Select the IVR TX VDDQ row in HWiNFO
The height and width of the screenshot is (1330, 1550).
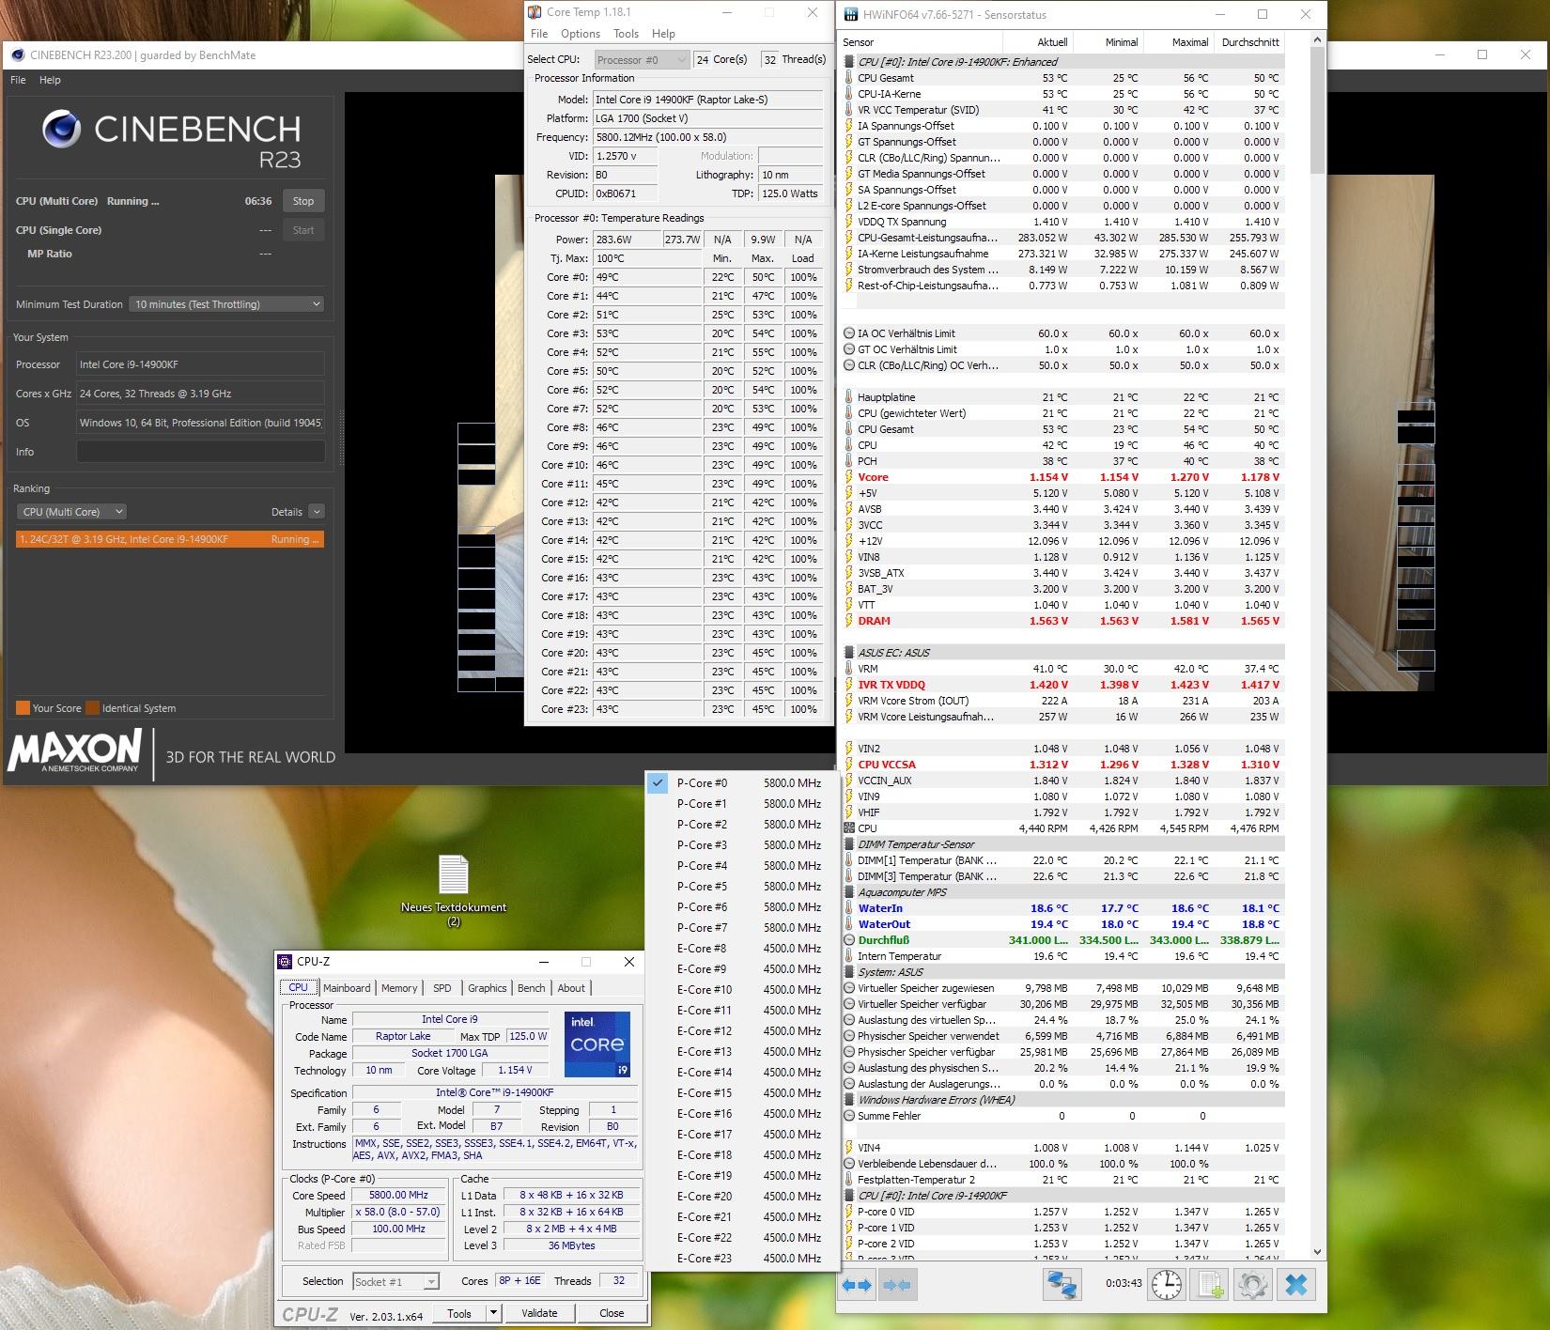[x=1062, y=685]
